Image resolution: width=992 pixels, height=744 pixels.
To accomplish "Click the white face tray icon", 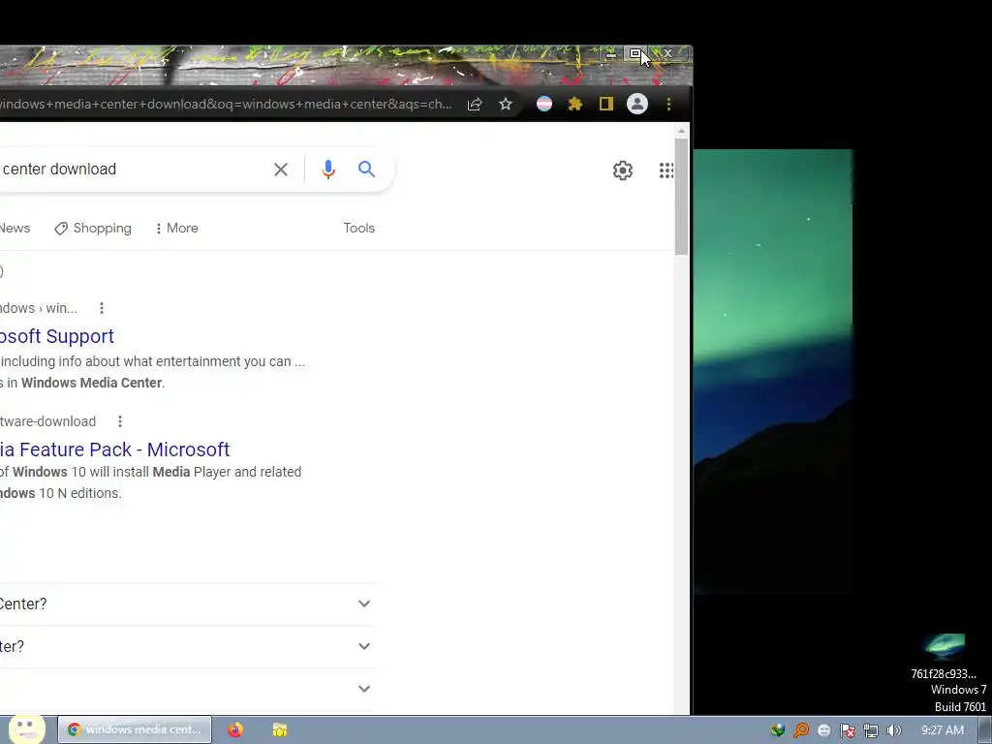I will (824, 730).
